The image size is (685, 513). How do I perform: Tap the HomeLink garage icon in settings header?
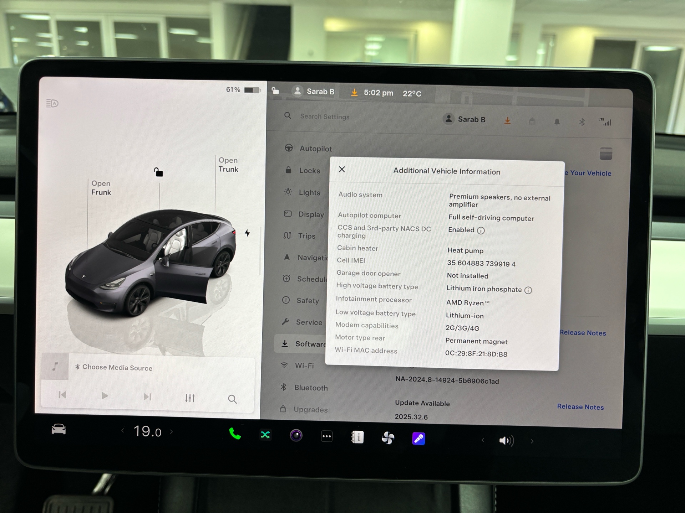point(532,121)
